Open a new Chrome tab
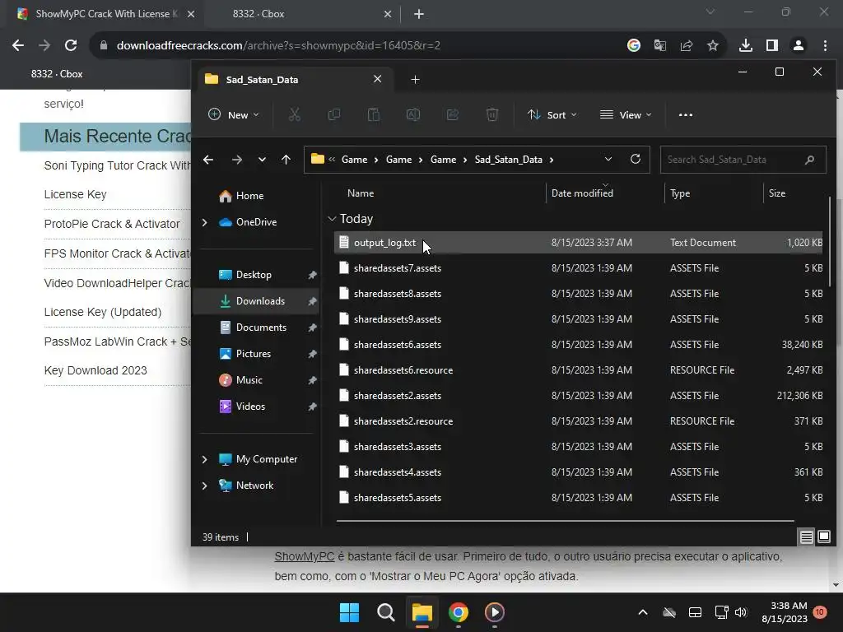843x632 pixels. point(419,14)
